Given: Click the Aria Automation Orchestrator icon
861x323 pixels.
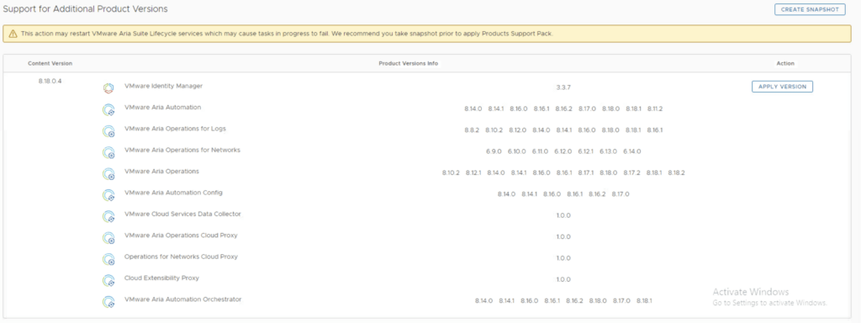Looking at the screenshot, I should (x=108, y=302).
